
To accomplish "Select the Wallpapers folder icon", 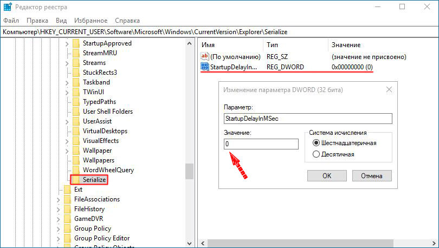I will click(x=76, y=160).
